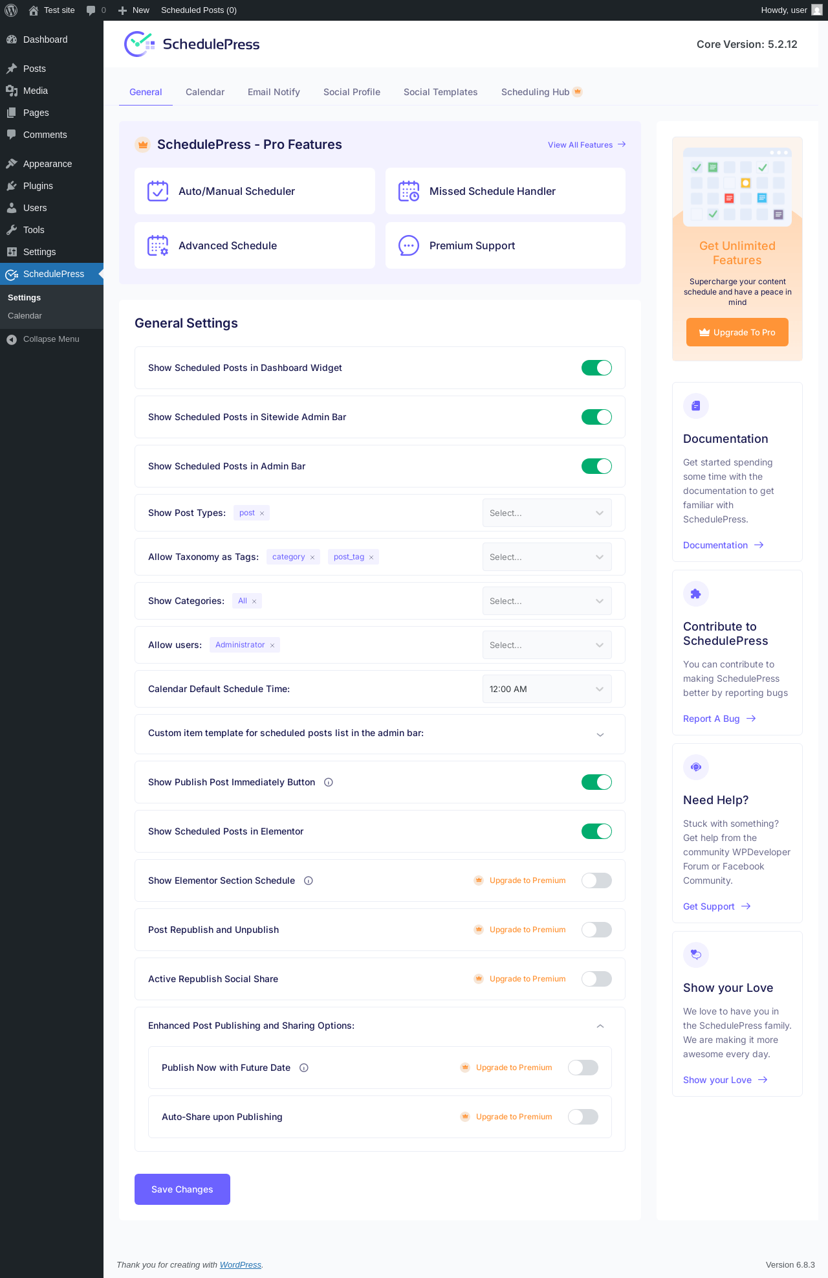
Task: Click the Advanced Schedule calendar-gear icon
Action: pyautogui.click(x=158, y=245)
